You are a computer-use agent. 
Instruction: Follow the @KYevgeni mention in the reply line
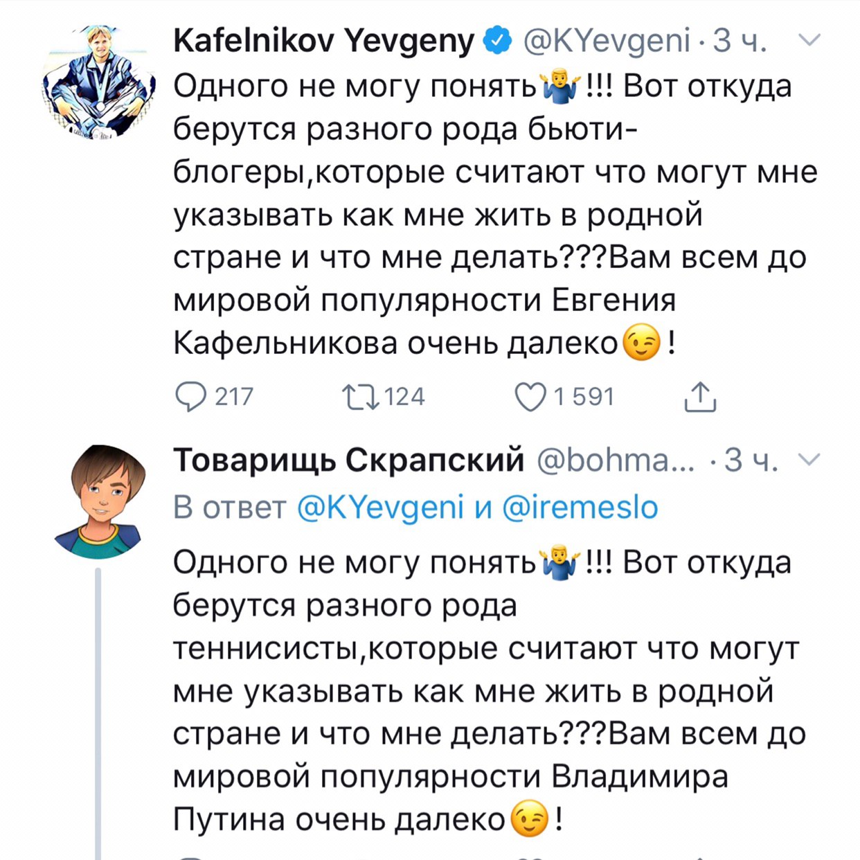380,508
